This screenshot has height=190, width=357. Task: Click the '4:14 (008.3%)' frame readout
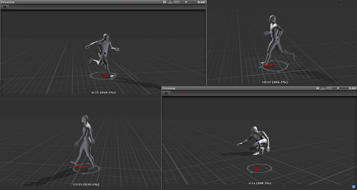click(x=260, y=183)
